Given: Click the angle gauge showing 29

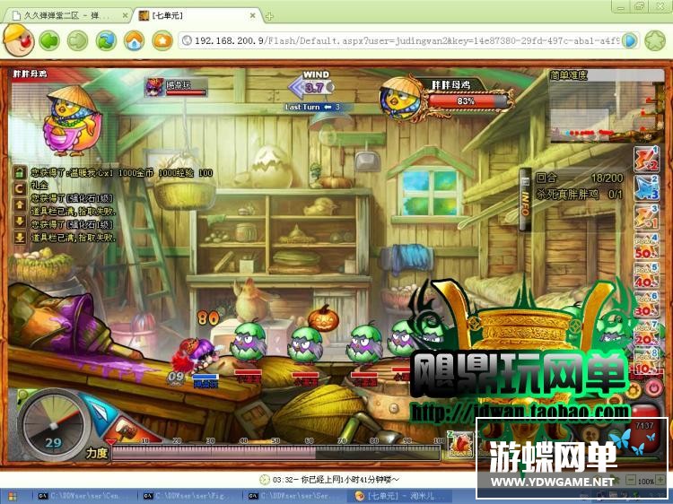Looking at the screenshot, I should tap(52, 425).
